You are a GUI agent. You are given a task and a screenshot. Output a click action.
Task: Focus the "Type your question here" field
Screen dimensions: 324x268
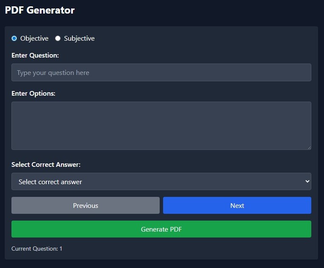pyautogui.click(x=161, y=72)
